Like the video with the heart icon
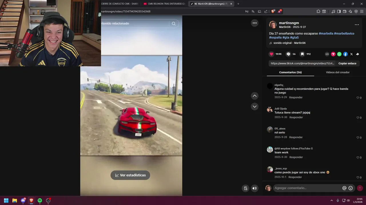The height and width of the screenshot is (205, 366). [x=271, y=54]
